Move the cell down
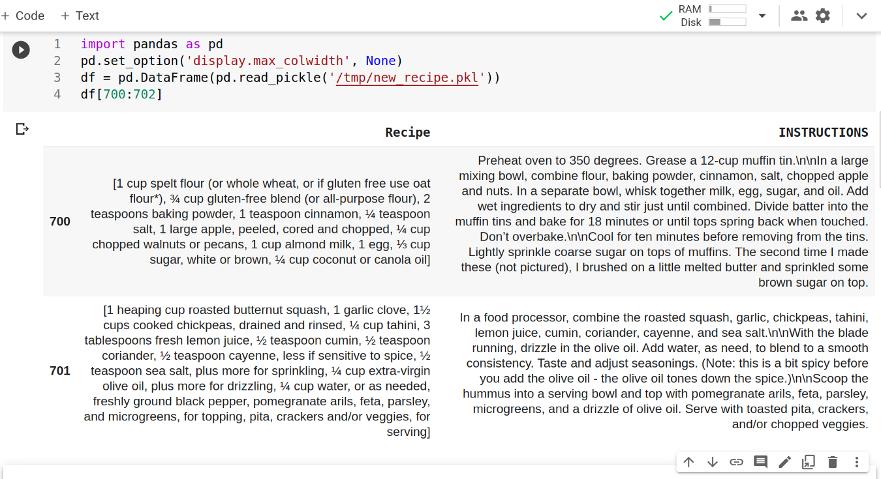Screen dimensions: 881x479 pos(713,462)
